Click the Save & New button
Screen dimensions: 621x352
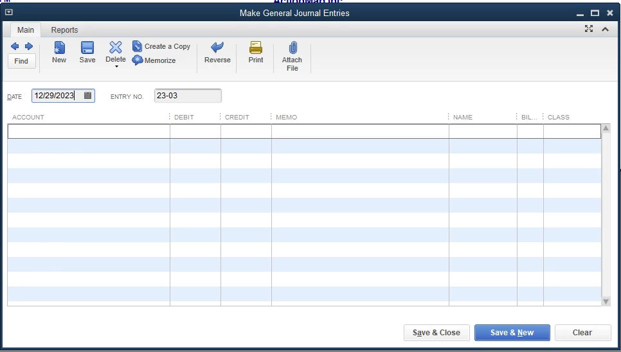(512, 333)
